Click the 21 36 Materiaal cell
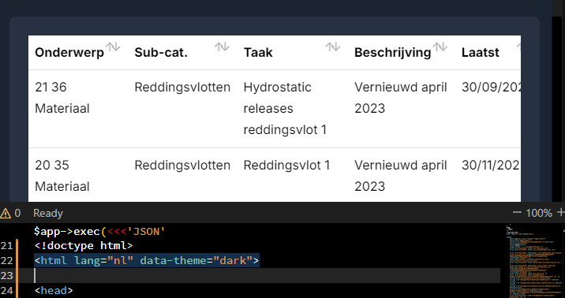 click(x=62, y=98)
